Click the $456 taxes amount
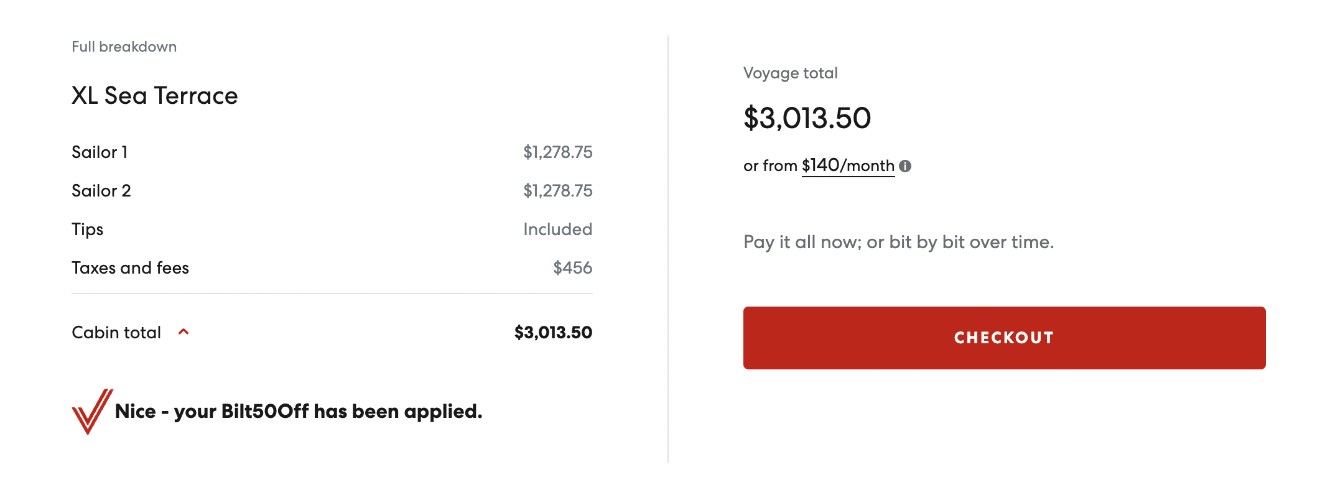 [572, 268]
